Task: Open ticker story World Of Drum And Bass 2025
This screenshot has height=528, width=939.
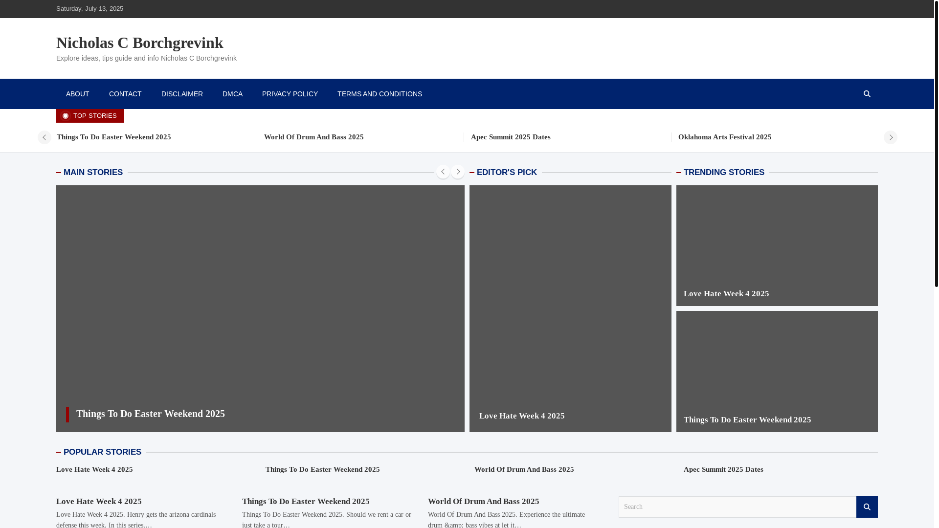Action: (x=314, y=137)
